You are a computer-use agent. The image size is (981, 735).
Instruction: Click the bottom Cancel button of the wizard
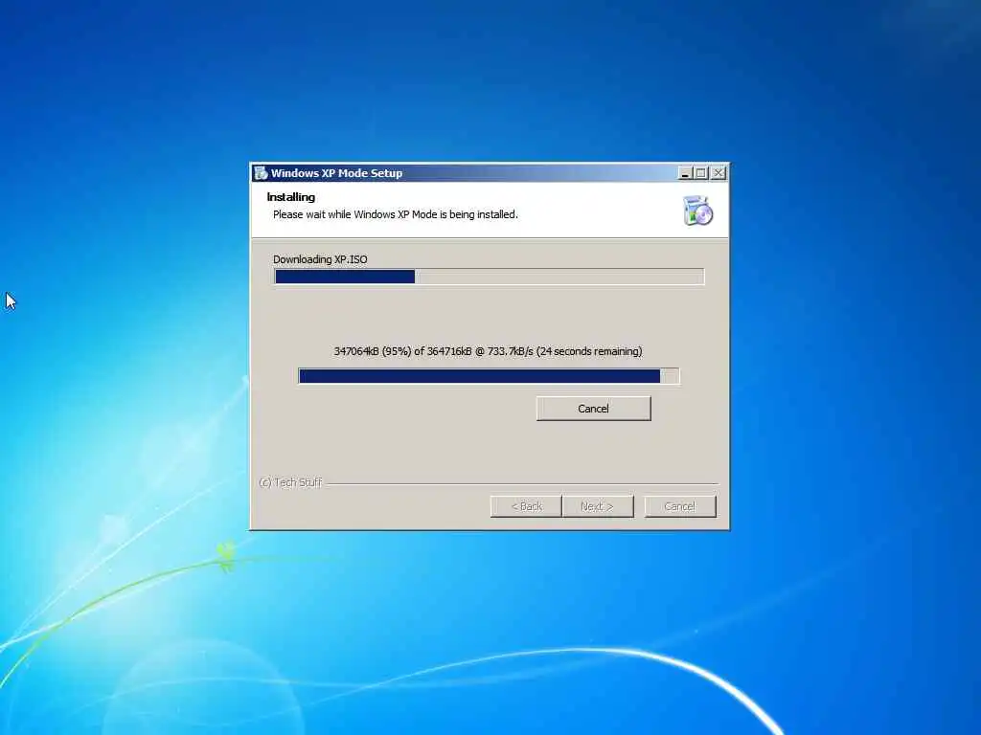pos(680,506)
